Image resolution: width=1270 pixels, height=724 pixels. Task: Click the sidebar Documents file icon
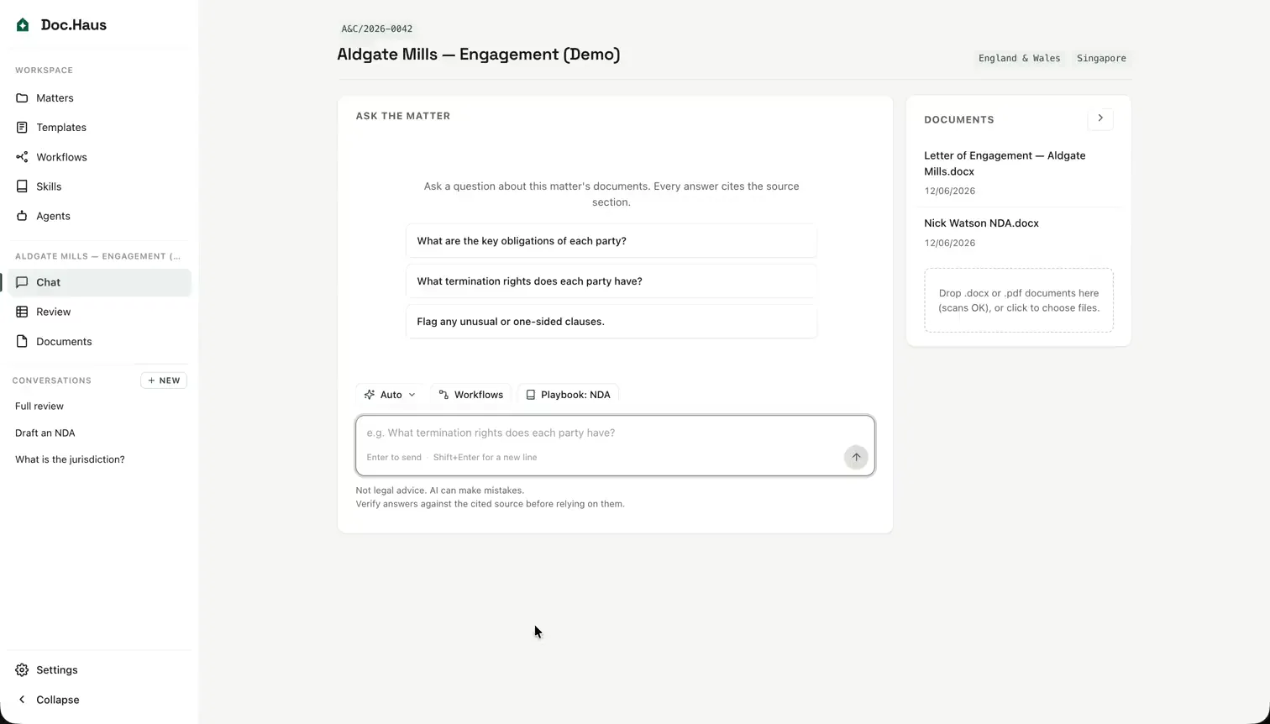pyautogui.click(x=22, y=342)
